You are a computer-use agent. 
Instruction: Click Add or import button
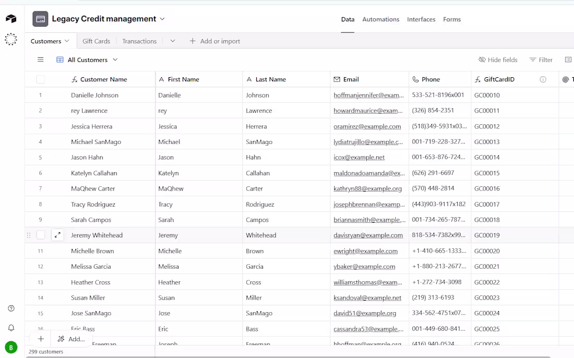pyautogui.click(x=214, y=41)
